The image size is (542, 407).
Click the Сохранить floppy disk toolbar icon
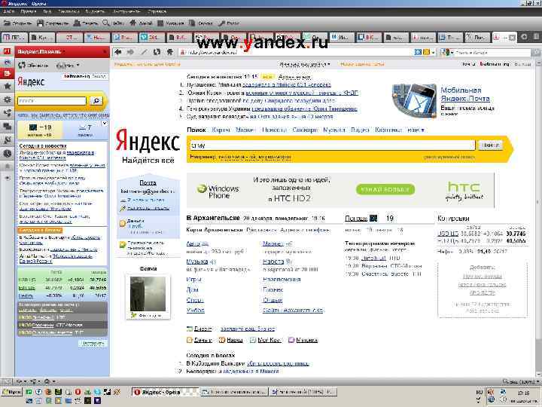tap(40, 23)
